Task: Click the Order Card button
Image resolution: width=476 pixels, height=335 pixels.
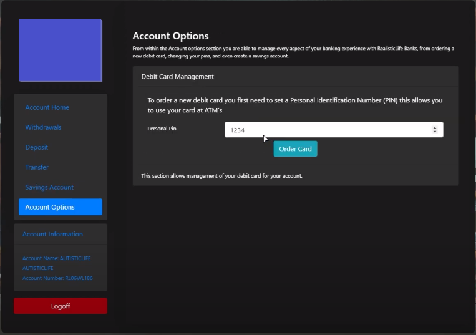Action: (x=295, y=148)
